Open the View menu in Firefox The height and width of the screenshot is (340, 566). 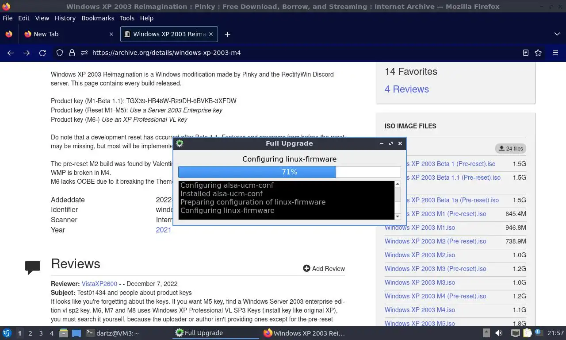click(x=42, y=18)
